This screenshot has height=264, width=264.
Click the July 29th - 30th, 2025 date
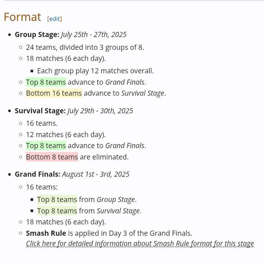click(100, 111)
